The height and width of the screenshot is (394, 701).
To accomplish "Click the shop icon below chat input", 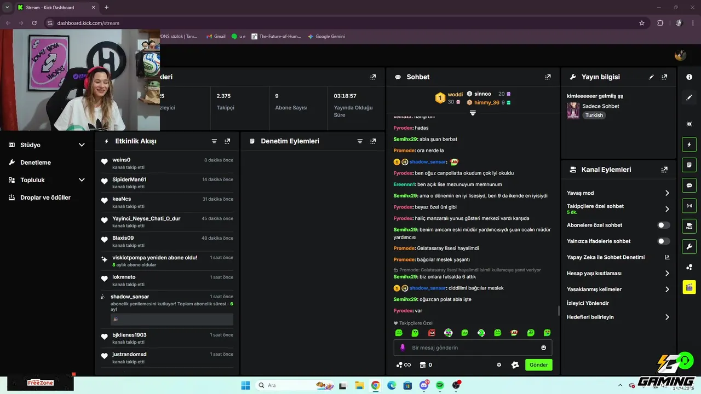I will pyautogui.click(x=423, y=365).
